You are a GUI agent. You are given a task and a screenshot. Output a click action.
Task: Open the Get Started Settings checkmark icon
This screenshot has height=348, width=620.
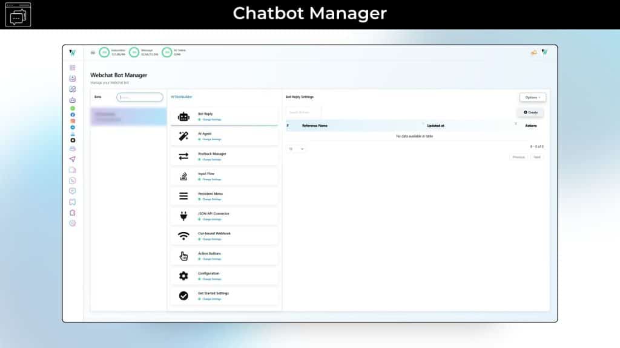[183, 295]
